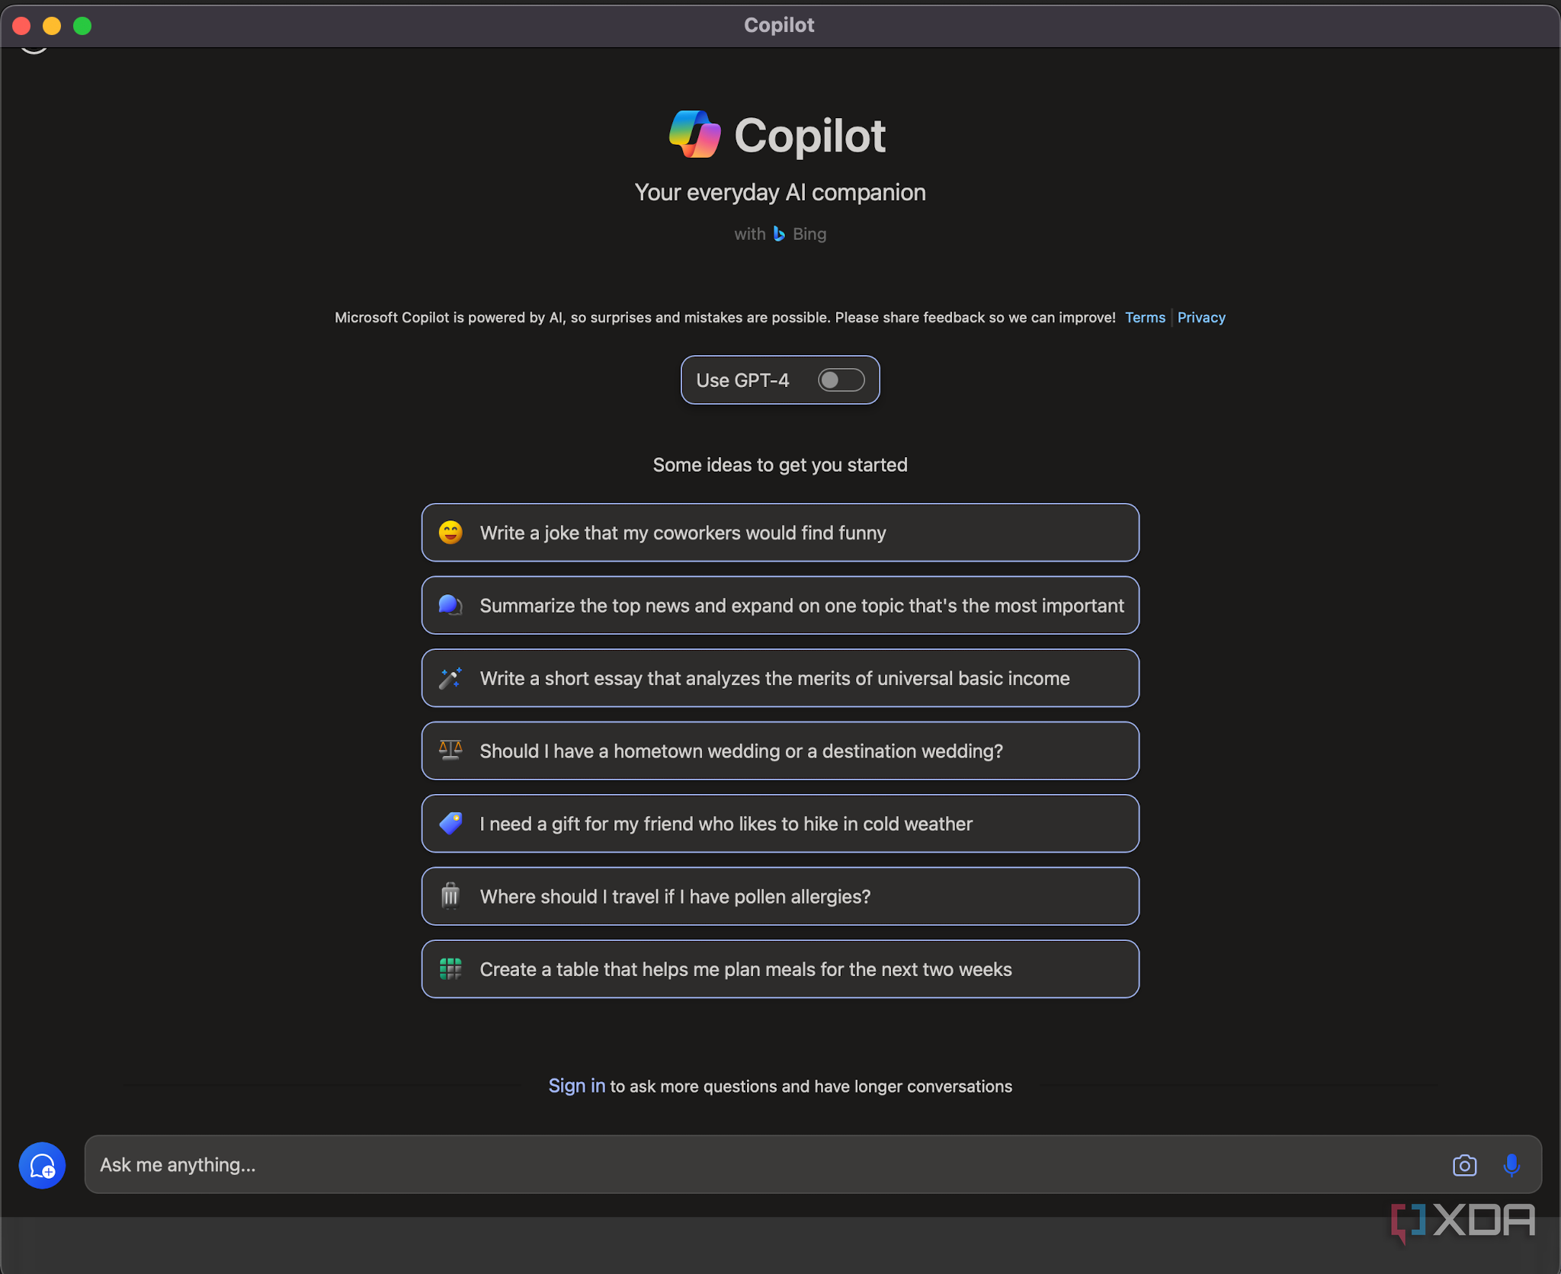Click the Ask me anything input field
Viewport: 1561px width, 1274px height.
tap(762, 1165)
